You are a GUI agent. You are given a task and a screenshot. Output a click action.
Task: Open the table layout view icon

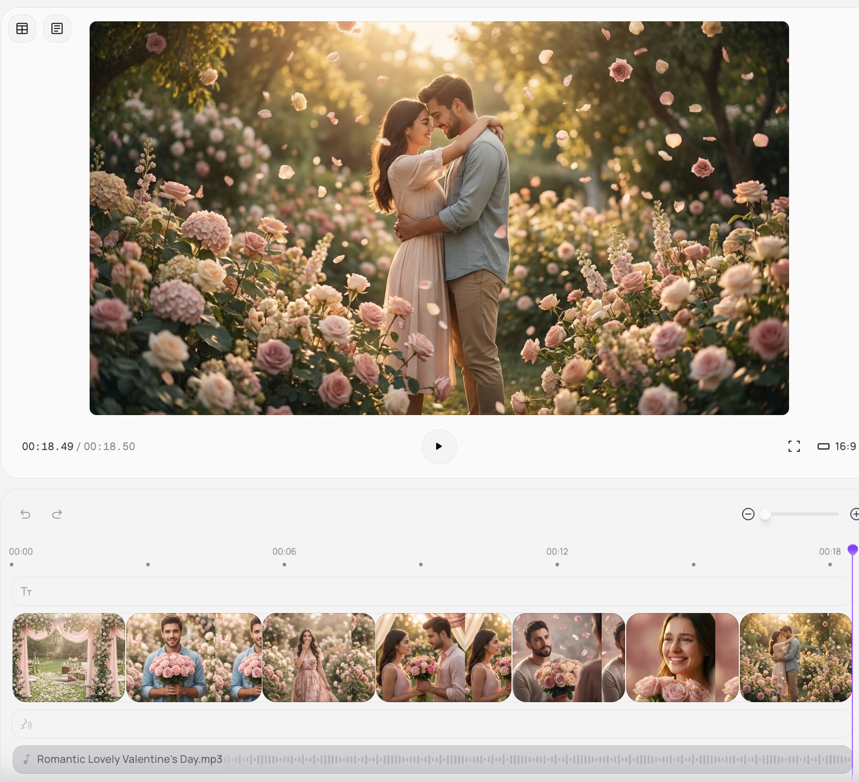click(22, 28)
